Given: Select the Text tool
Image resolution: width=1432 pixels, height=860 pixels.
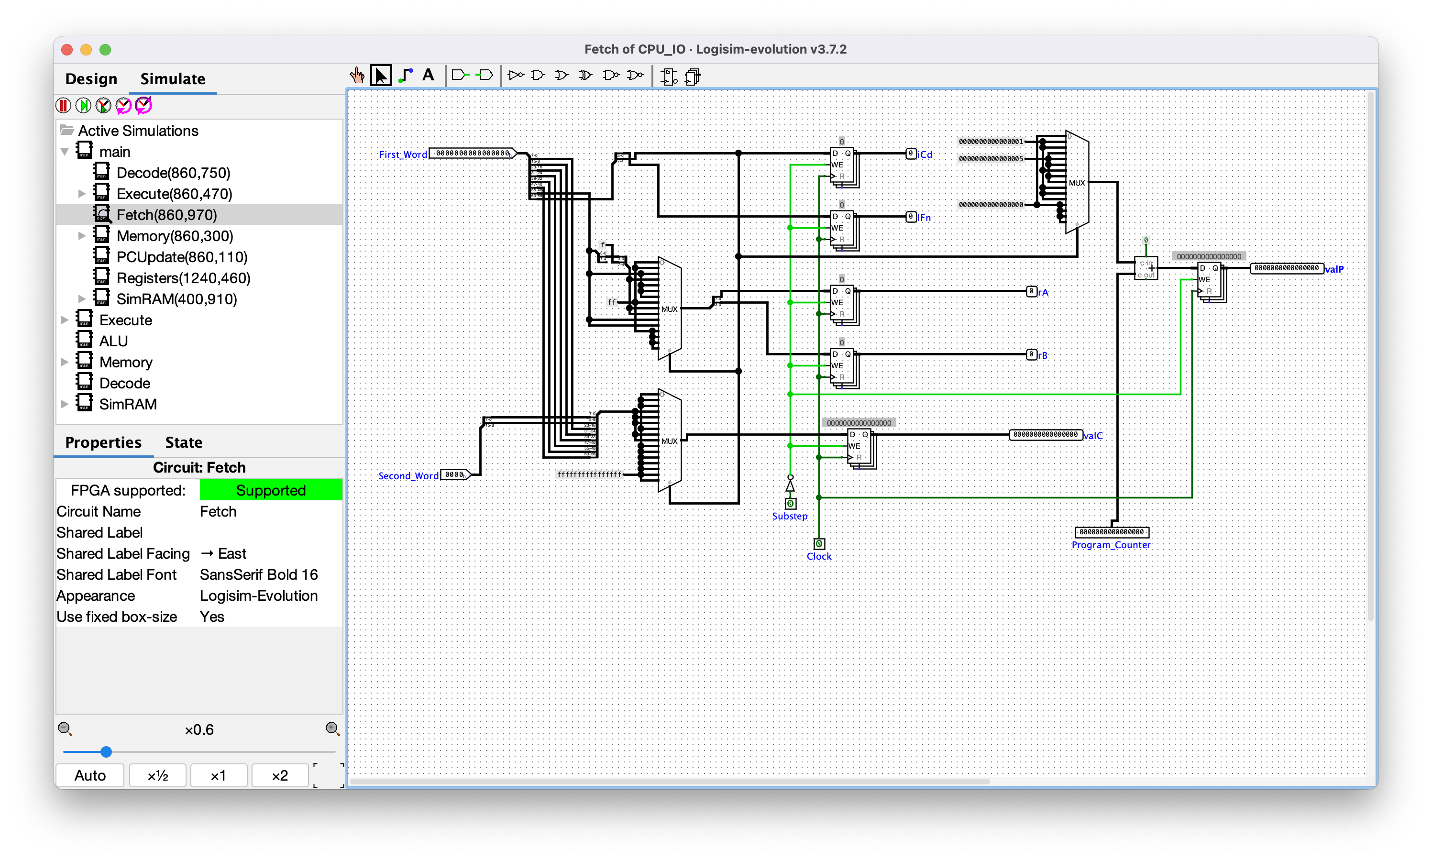Looking at the screenshot, I should pyautogui.click(x=428, y=76).
